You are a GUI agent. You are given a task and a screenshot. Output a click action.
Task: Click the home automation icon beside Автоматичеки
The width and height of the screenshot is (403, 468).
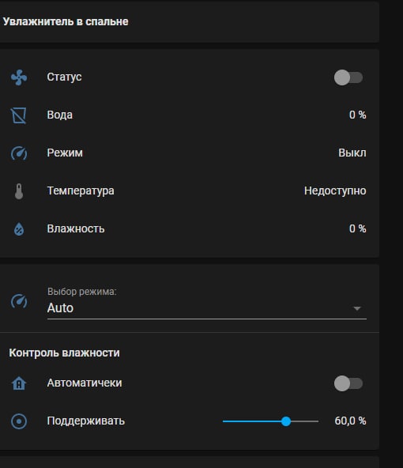pos(19,383)
